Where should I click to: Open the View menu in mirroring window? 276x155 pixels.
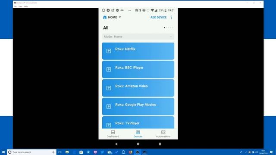(x=20, y=6)
